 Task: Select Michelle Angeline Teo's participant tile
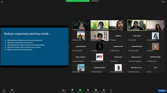[100, 57]
